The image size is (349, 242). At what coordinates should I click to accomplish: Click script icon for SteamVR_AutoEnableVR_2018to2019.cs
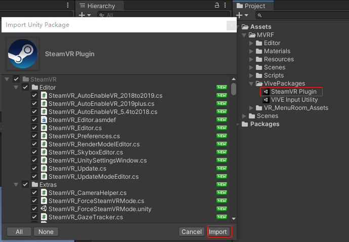44,95
